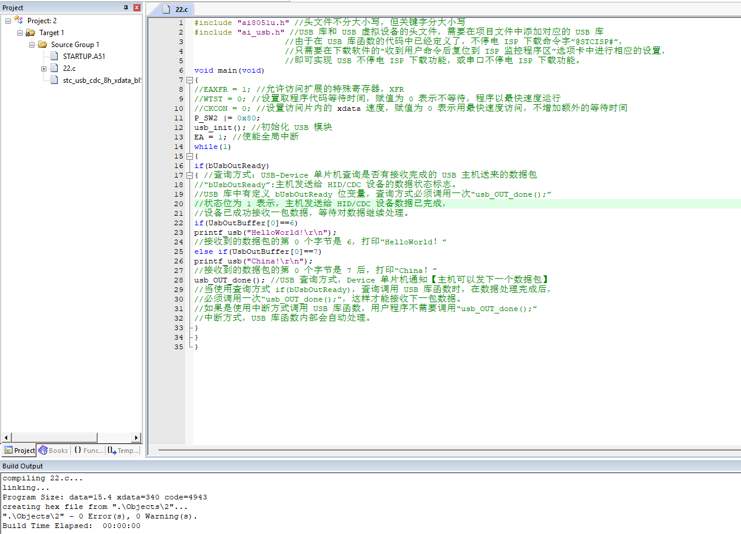This screenshot has width=741, height=534.
Task: Click the Project panel scrollbar right arrow
Action: click(x=136, y=437)
